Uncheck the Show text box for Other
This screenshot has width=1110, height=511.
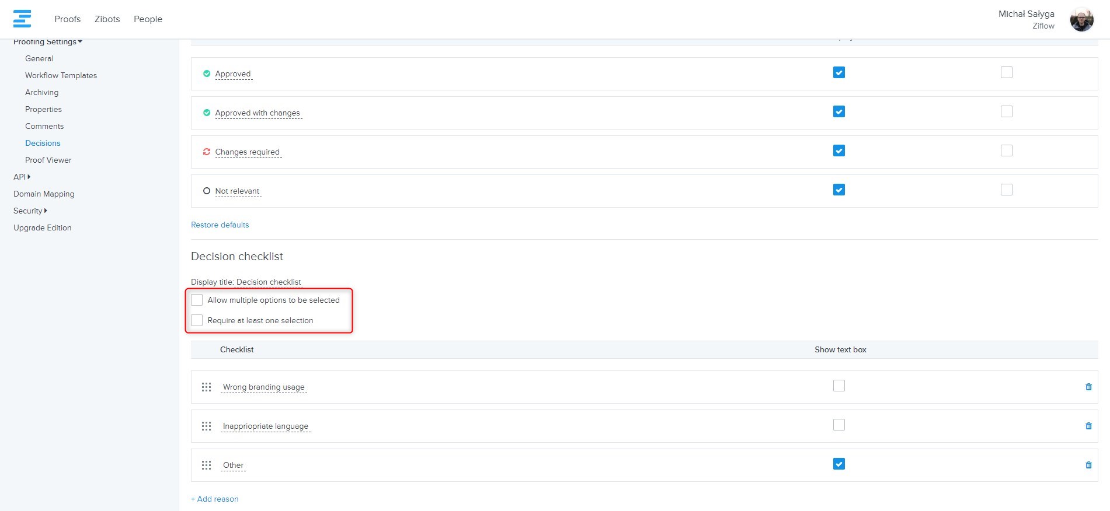coord(838,464)
